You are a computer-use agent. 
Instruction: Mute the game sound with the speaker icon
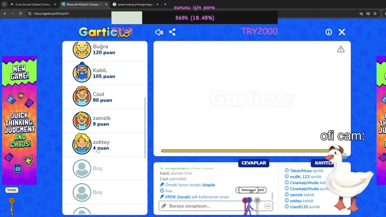[159, 32]
